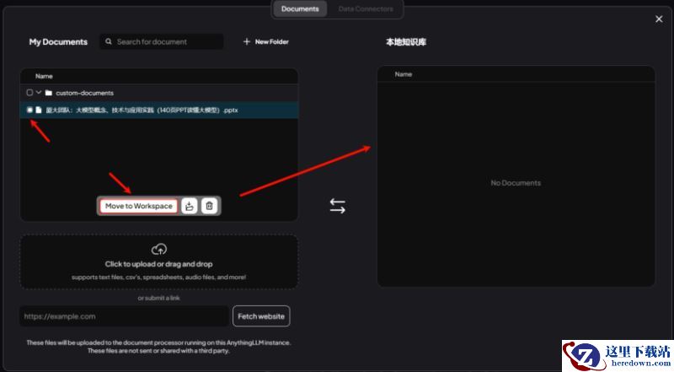Viewport: 674px width, 372px height.
Task: Click the magnifier icon in document search
Action: (x=108, y=42)
